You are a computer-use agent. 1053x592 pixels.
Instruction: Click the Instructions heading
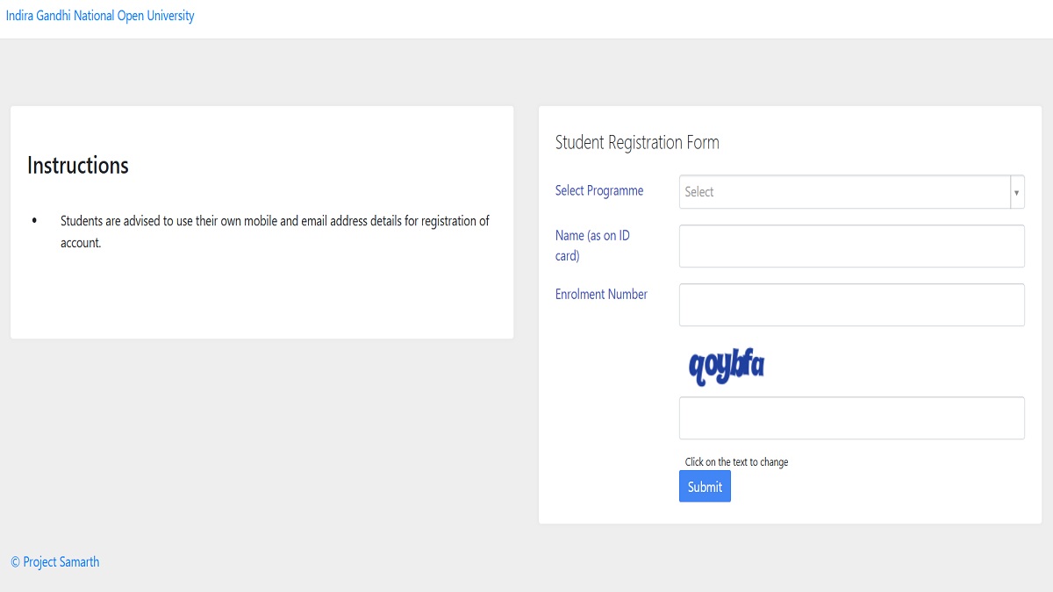[78, 166]
